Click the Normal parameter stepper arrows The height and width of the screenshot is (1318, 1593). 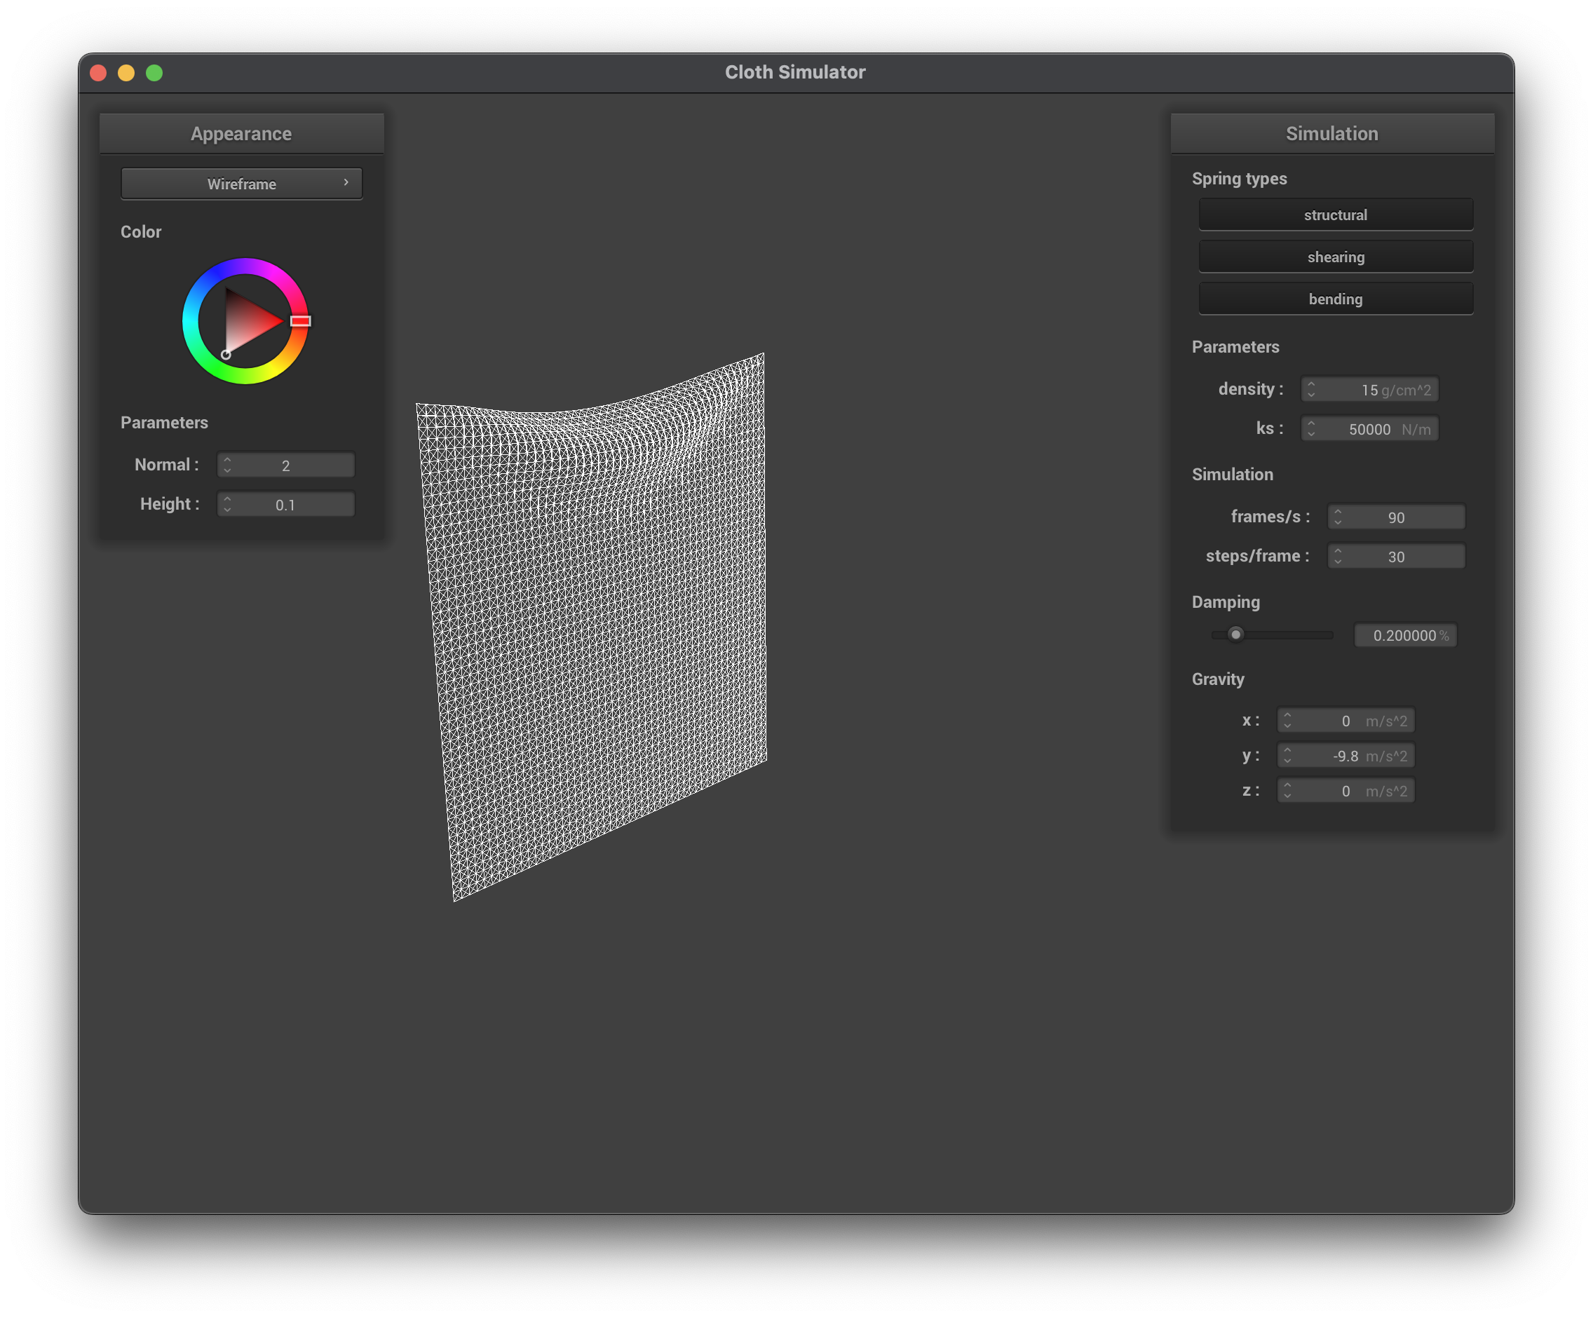click(x=228, y=465)
